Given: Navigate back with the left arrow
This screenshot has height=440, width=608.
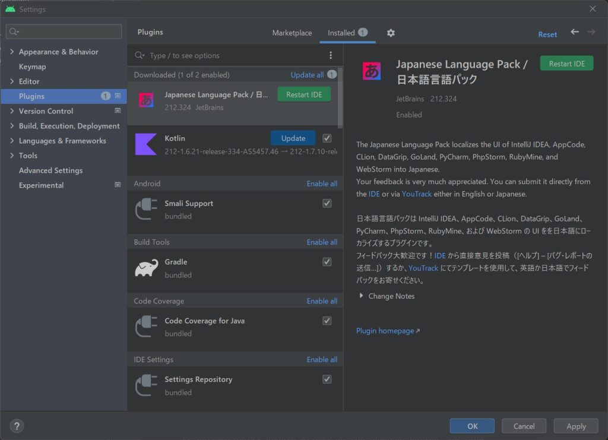Looking at the screenshot, I should tap(575, 32).
